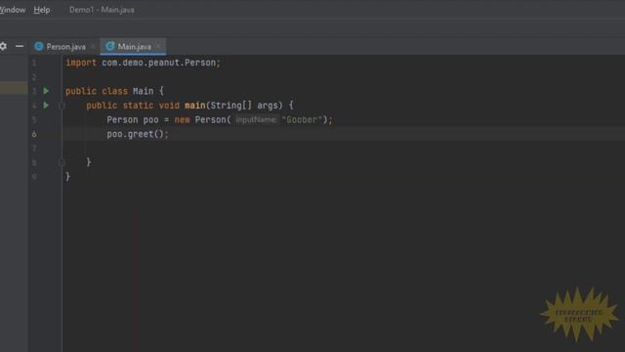The width and height of the screenshot is (625, 352).
Task: Click the import keyword on line 1
Action: [81, 63]
